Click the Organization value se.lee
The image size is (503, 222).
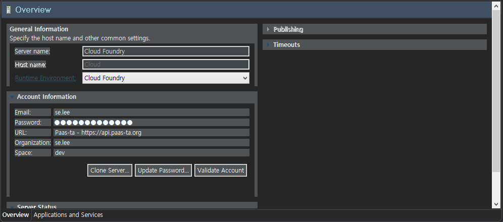coord(152,143)
